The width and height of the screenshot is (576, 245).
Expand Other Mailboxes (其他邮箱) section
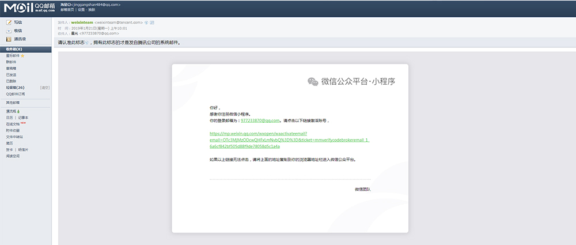(x=13, y=102)
